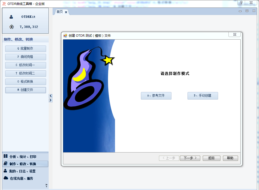Click the user profile icon beside OTDRKit

(x=11, y=17)
